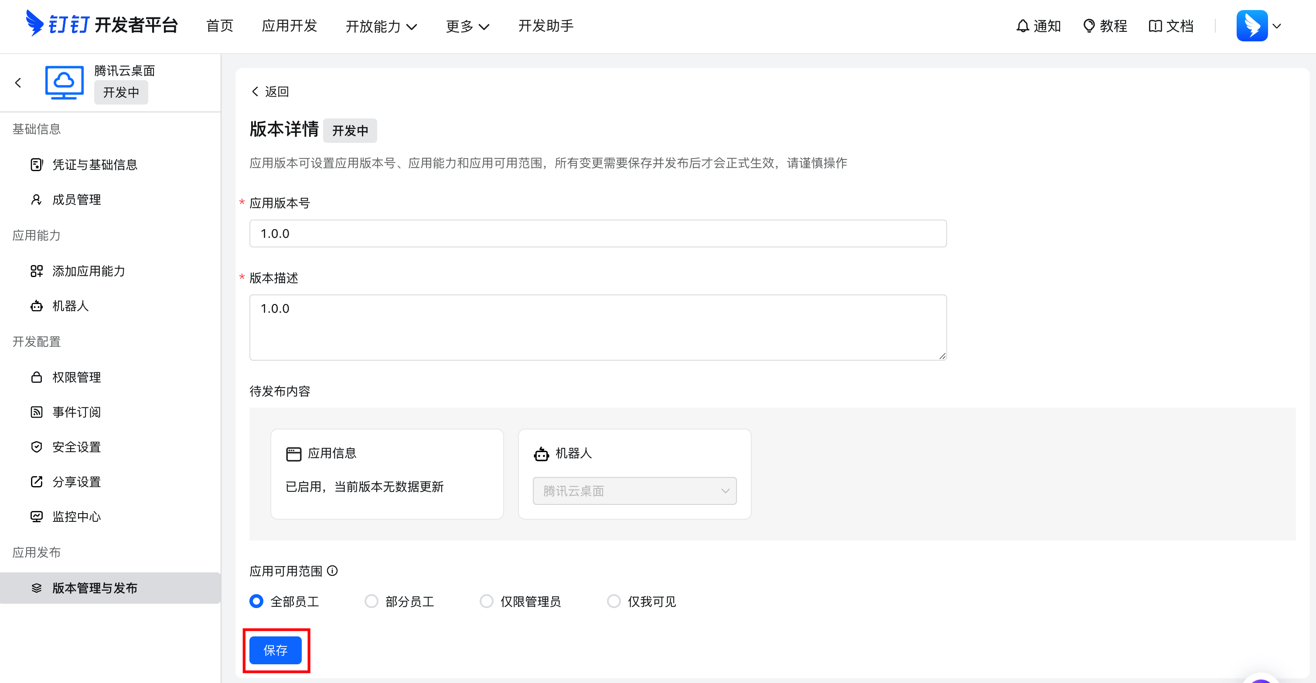This screenshot has height=683, width=1316.
Task: Open 事件订阅 in the sidebar
Action: [76, 412]
